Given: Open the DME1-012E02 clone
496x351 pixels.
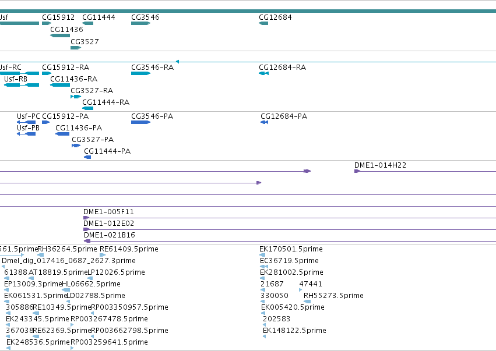Looking at the screenshot, I should (290, 229).
